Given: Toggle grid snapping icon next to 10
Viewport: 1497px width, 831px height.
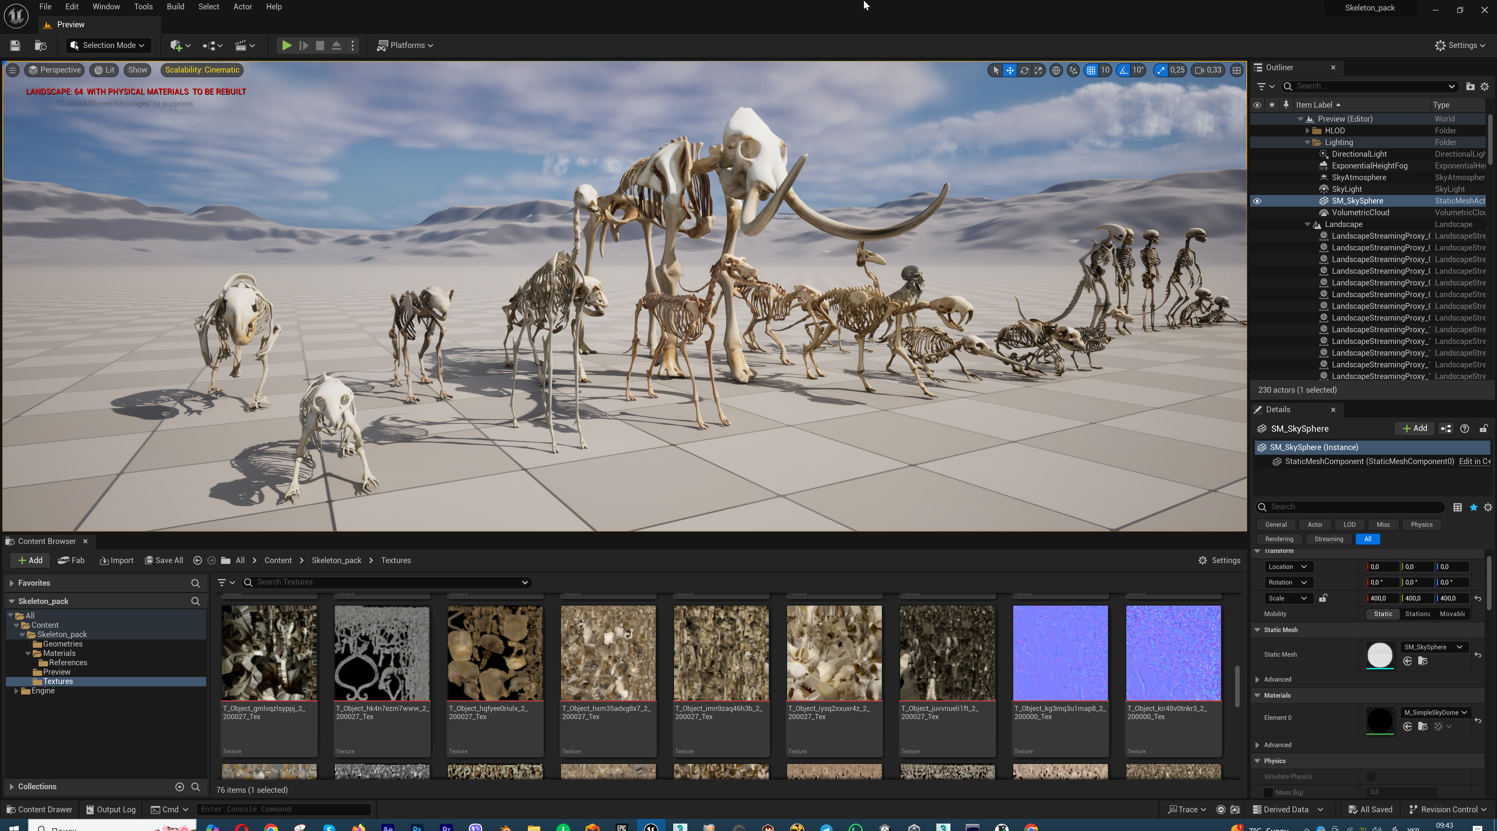Looking at the screenshot, I should (x=1091, y=70).
